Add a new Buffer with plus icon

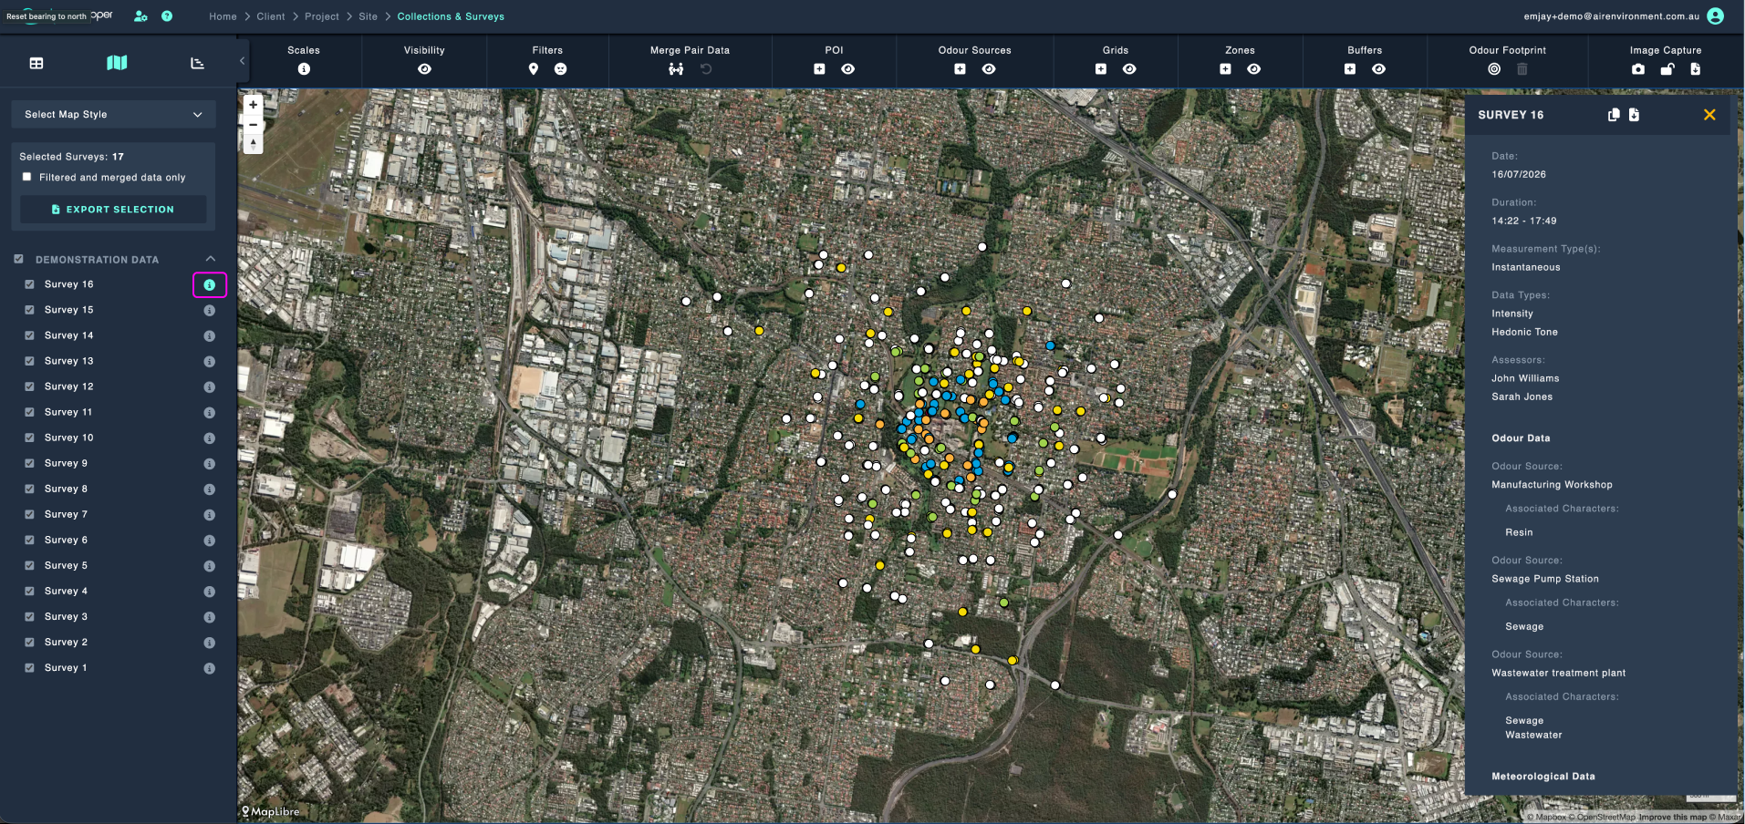click(x=1350, y=69)
